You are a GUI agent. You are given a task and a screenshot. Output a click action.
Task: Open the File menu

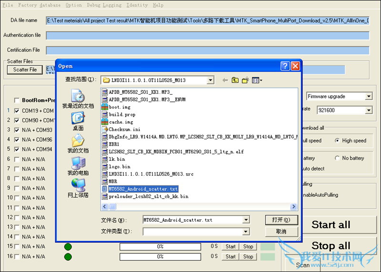[8, 5]
